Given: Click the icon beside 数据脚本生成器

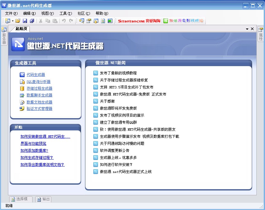Looking at the screenshot, I should point(22,96).
